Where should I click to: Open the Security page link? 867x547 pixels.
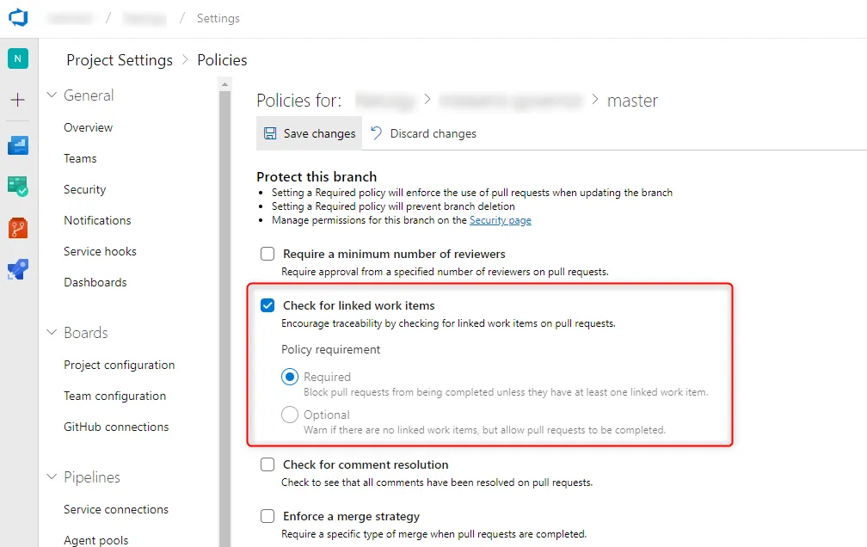500,220
